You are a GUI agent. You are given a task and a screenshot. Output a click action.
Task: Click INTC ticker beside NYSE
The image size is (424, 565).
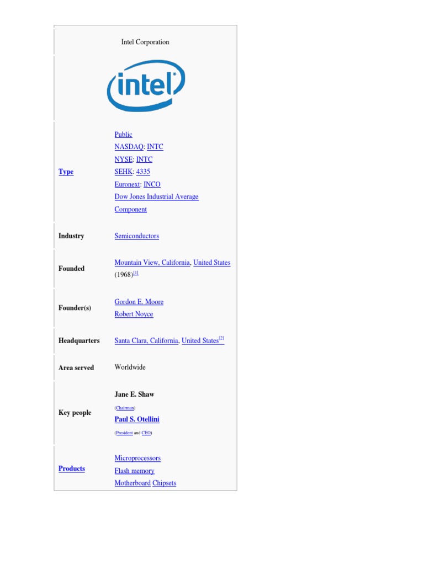[x=144, y=159]
